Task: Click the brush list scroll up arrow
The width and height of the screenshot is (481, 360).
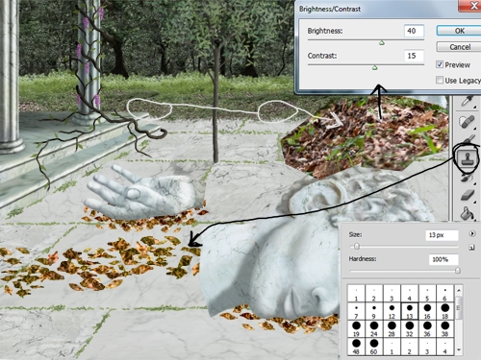Action: (x=459, y=290)
